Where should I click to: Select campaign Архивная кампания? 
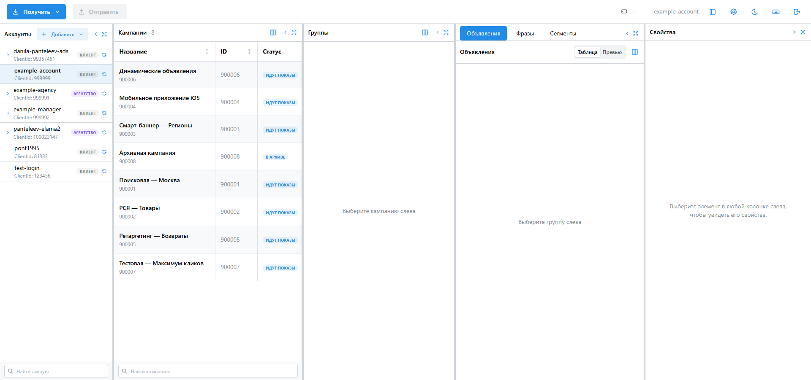coord(208,156)
